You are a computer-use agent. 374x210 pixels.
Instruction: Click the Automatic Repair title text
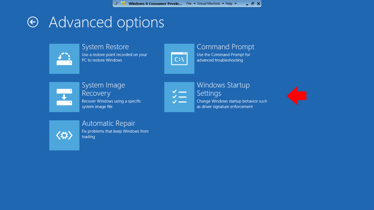point(108,123)
